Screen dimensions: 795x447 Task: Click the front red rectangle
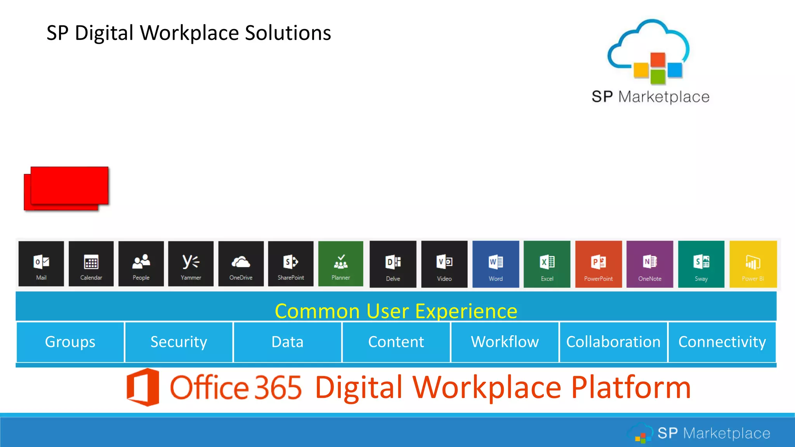tap(69, 185)
